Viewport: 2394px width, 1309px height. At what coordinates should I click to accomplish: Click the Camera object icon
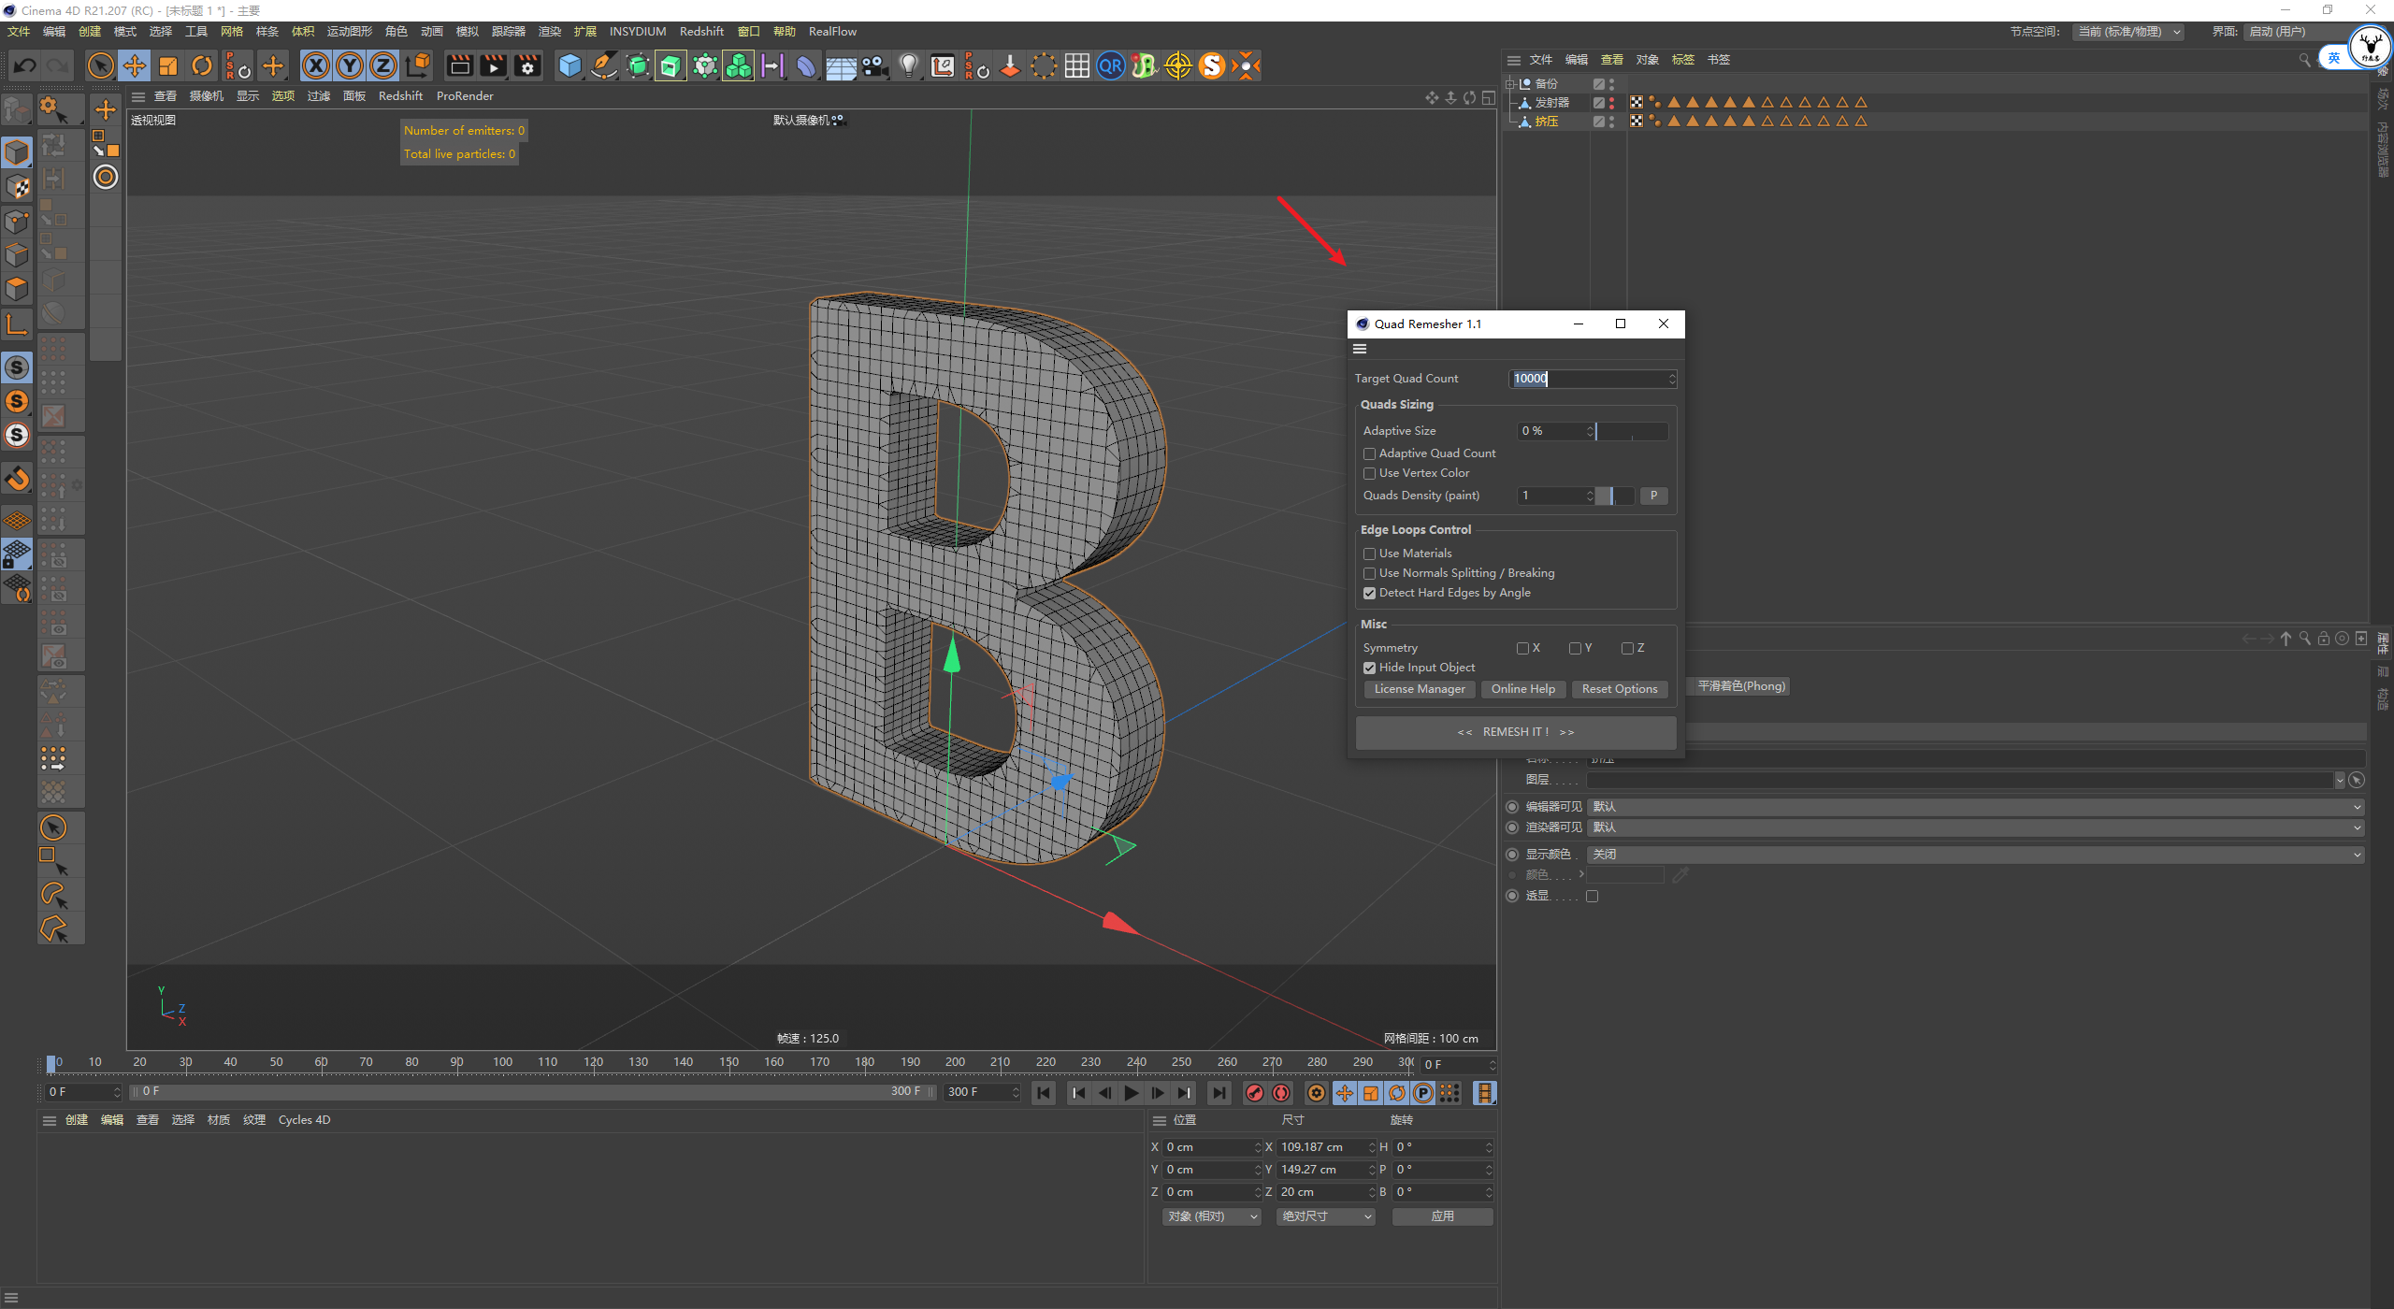tap(874, 65)
